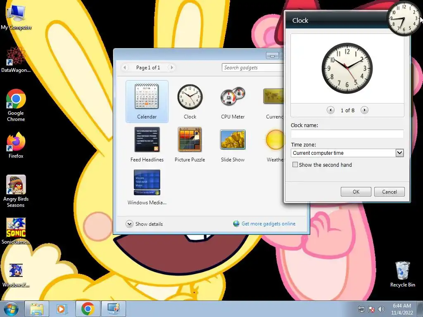423x317 pixels.
Task: Select the Windows Media Center gadget
Action: tap(147, 187)
